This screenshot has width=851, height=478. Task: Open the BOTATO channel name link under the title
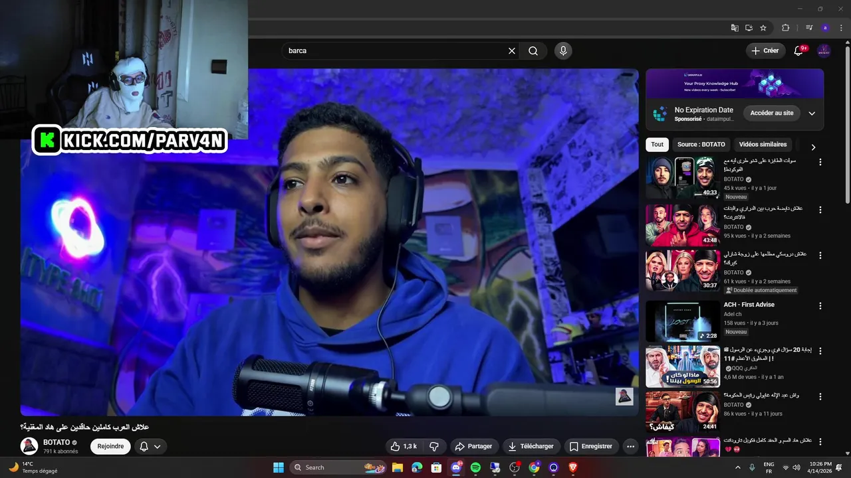[57, 442]
